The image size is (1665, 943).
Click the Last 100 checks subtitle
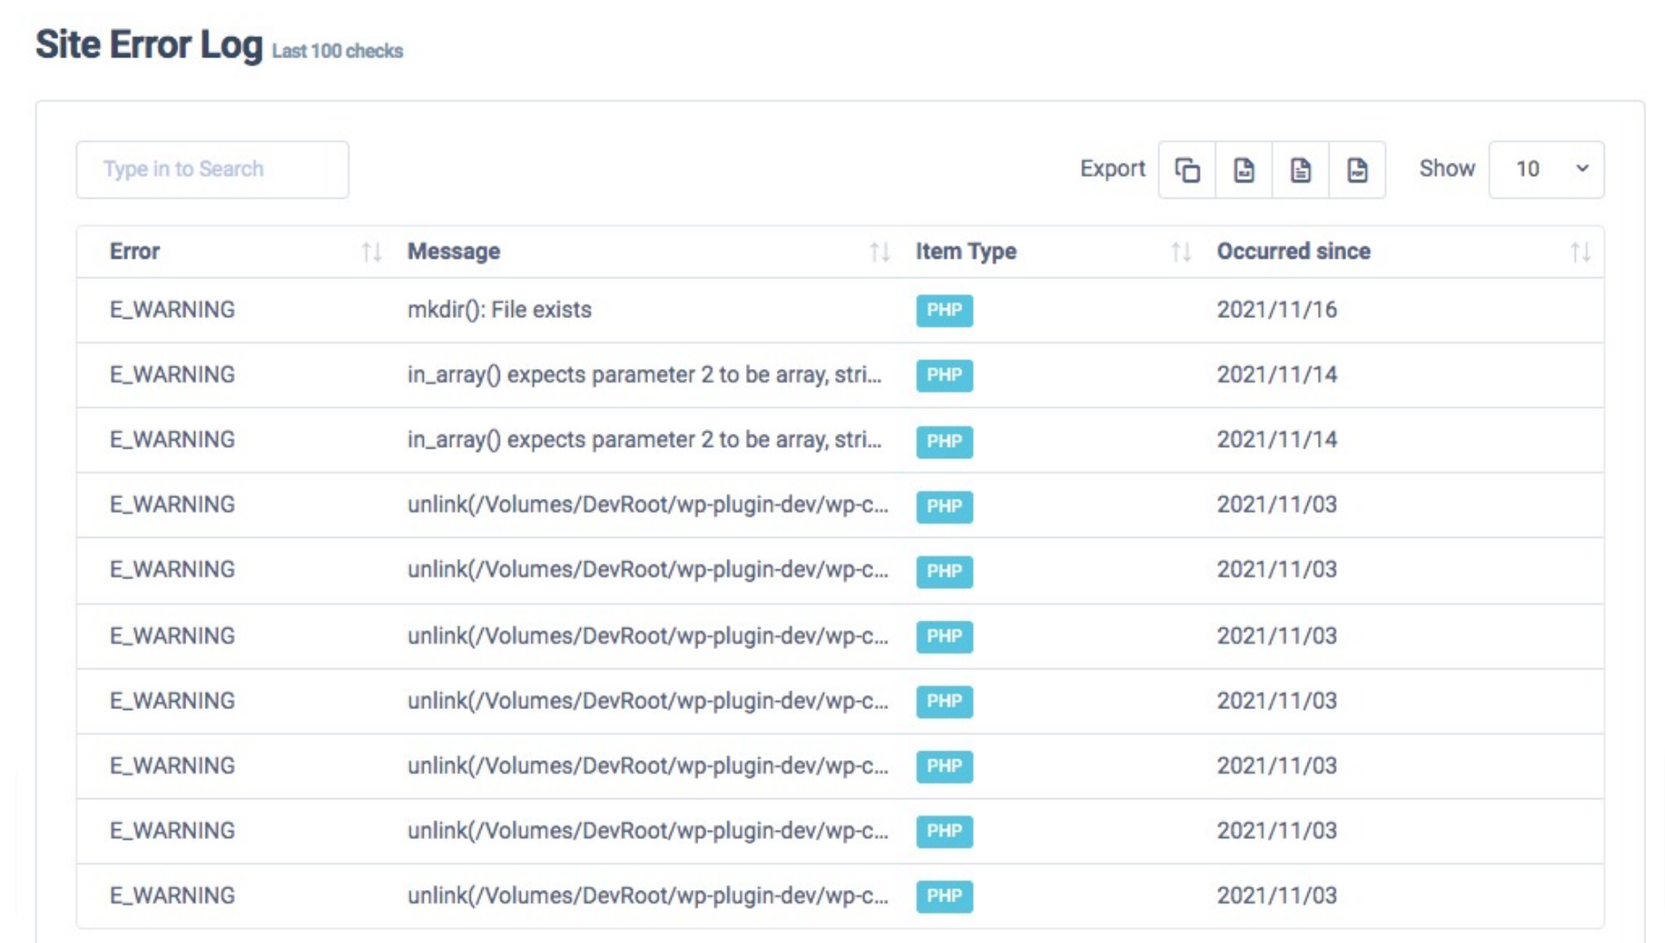point(337,51)
